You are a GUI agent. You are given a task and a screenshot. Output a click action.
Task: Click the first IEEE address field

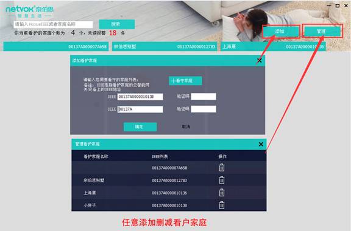pyautogui.click(x=140, y=97)
